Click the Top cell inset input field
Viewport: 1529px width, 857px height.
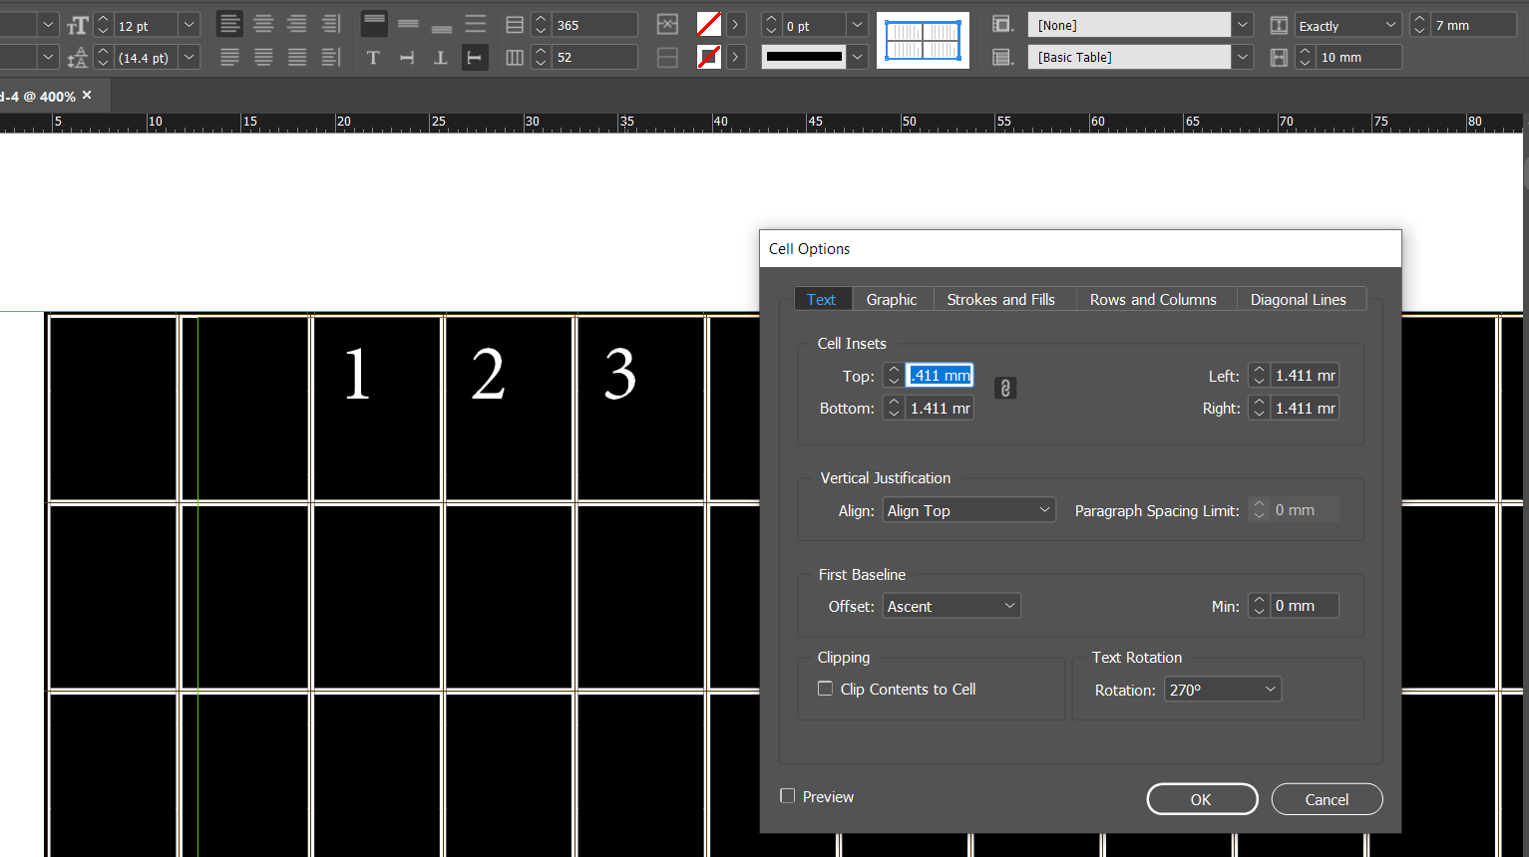(939, 375)
